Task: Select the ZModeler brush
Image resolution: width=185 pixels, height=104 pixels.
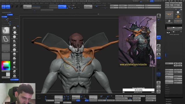Action: coord(14,76)
